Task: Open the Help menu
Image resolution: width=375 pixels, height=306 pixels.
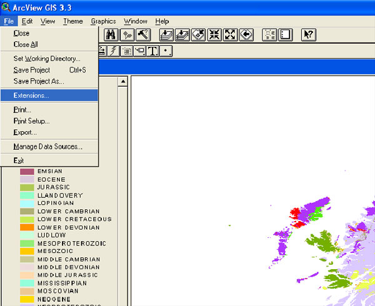Action: (162, 21)
